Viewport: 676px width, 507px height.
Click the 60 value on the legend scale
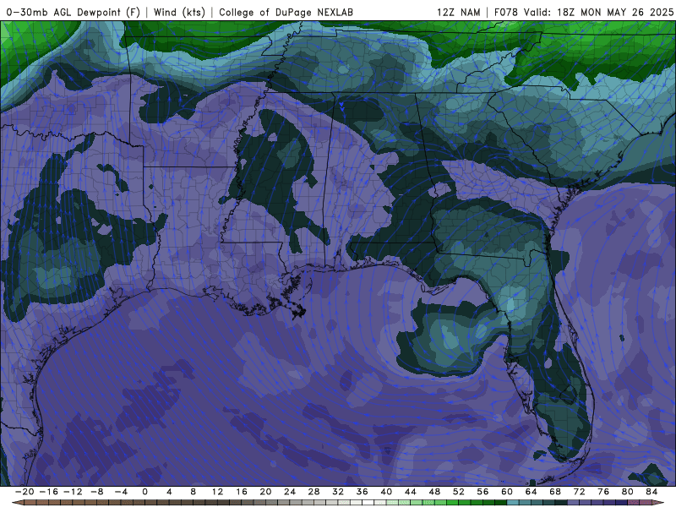507,492
